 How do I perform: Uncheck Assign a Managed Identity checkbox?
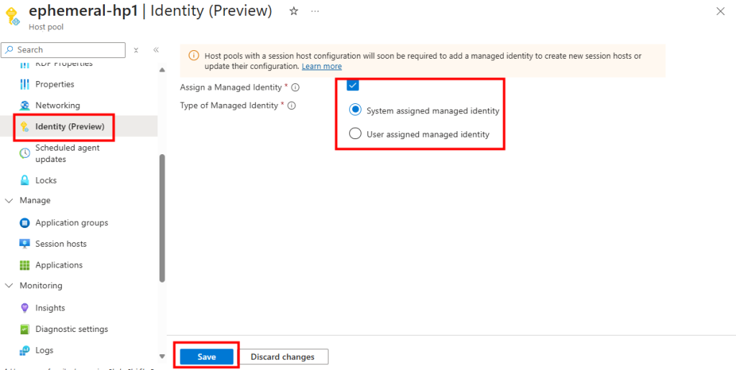[352, 86]
